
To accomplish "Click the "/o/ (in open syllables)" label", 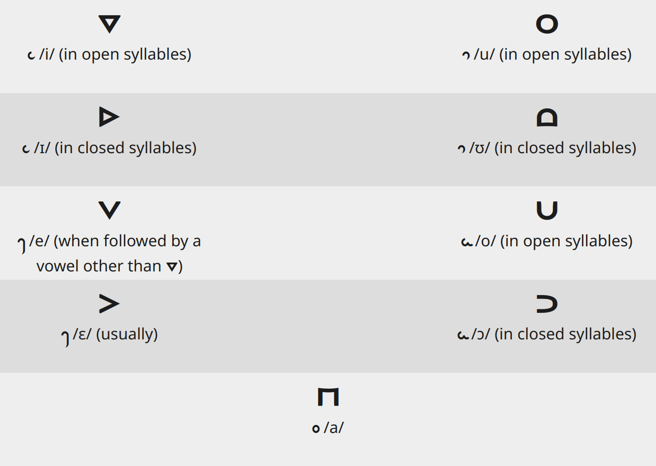I will [x=553, y=241].
